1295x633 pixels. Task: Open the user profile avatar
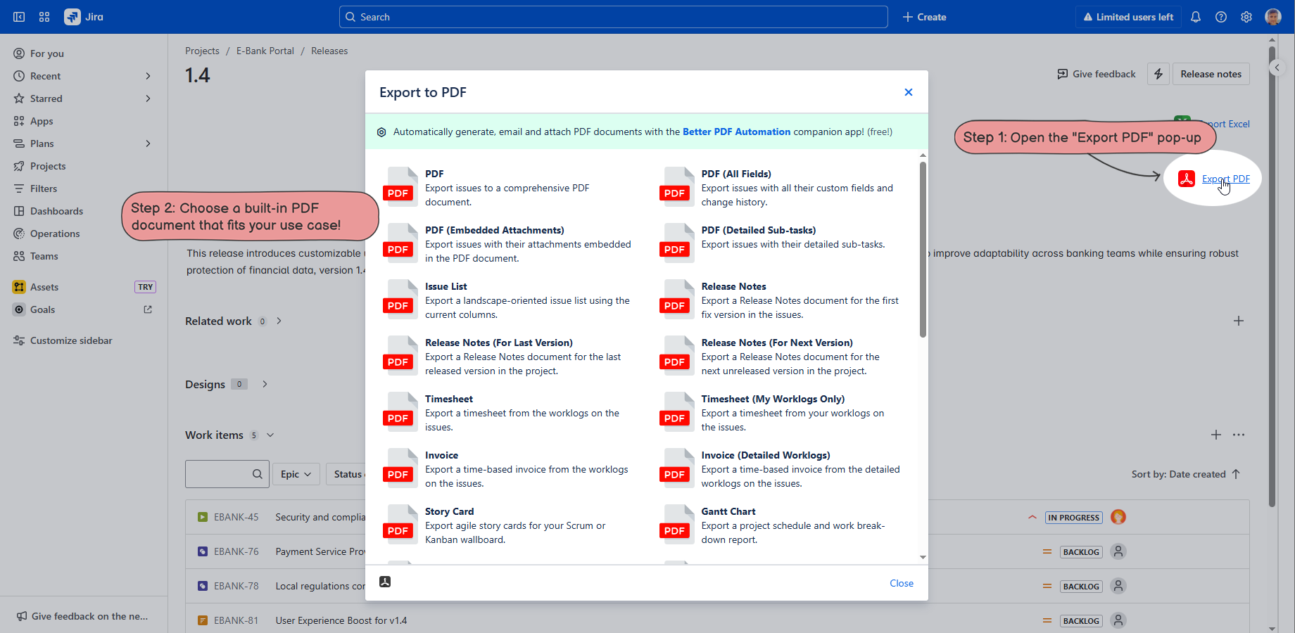pyautogui.click(x=1273, y=17)
